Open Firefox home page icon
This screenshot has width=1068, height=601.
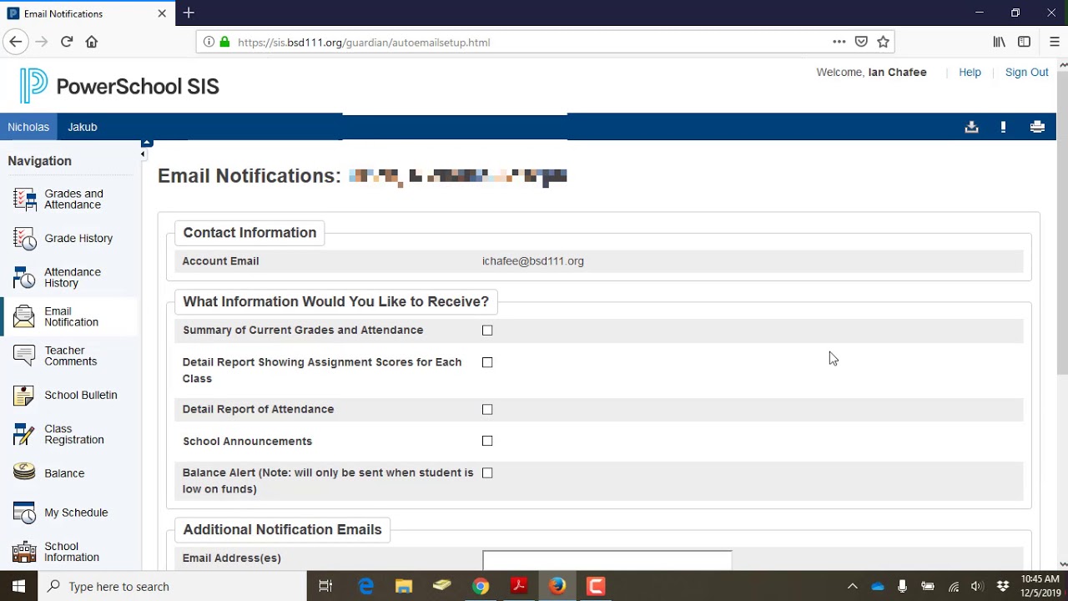point(92,42)
